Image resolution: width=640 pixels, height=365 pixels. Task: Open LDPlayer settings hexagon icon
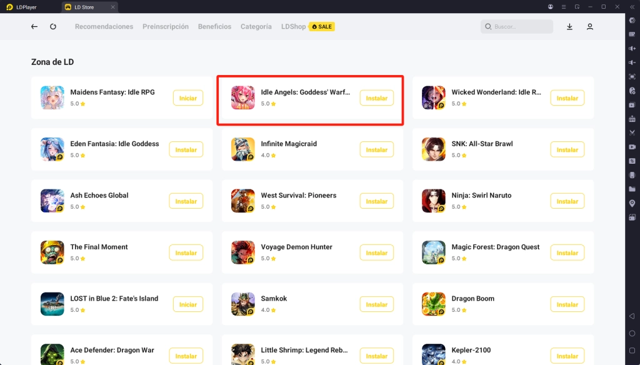pos(632,21)
